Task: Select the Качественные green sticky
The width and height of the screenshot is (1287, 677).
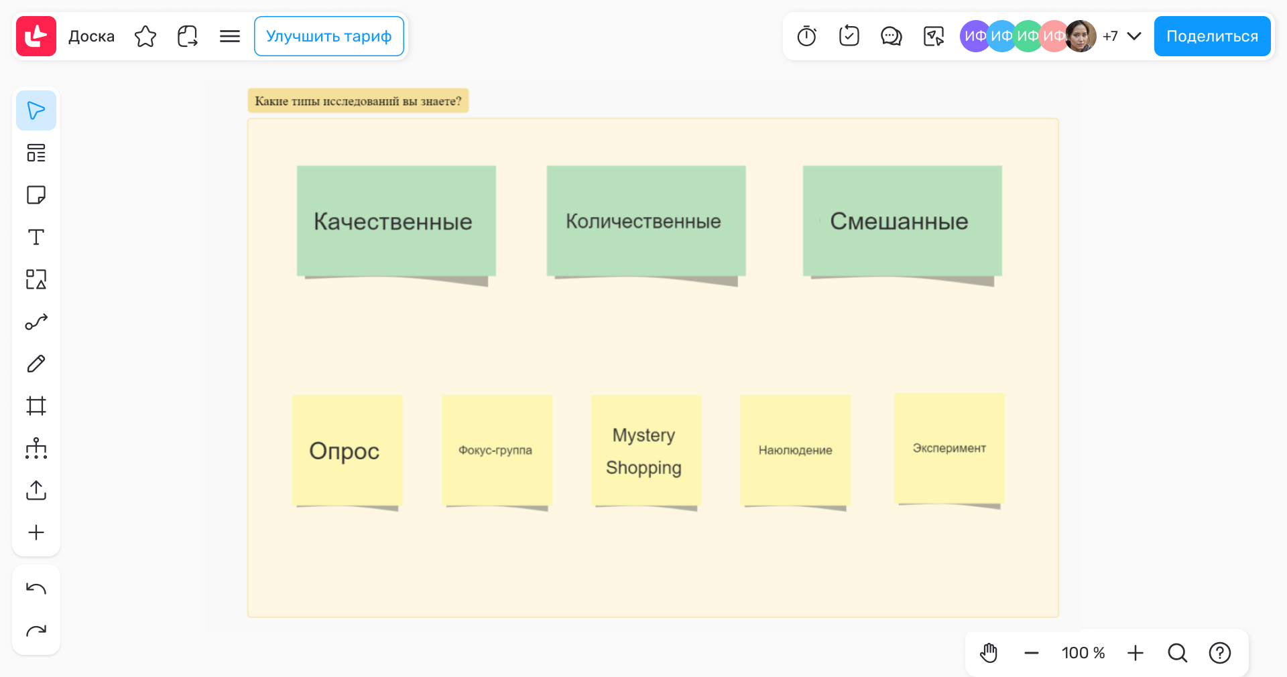Action: pyautogui.click(x=396, y=221)
